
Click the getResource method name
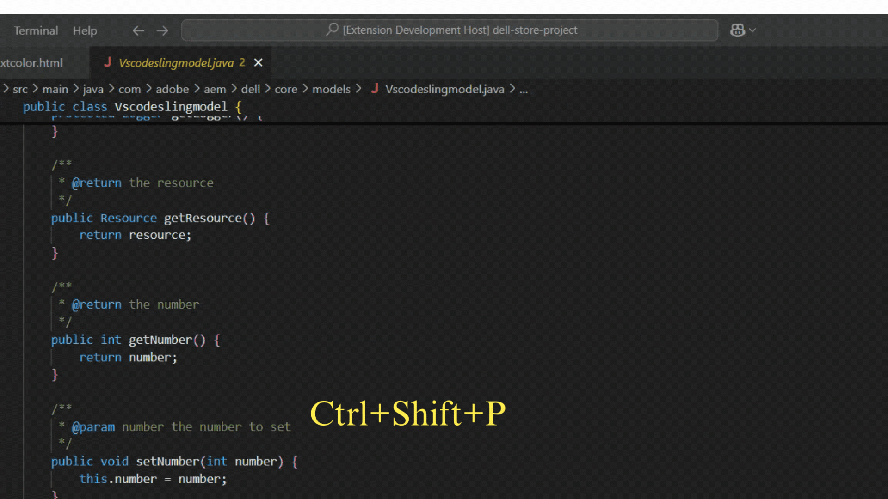[x=203, y=218]
